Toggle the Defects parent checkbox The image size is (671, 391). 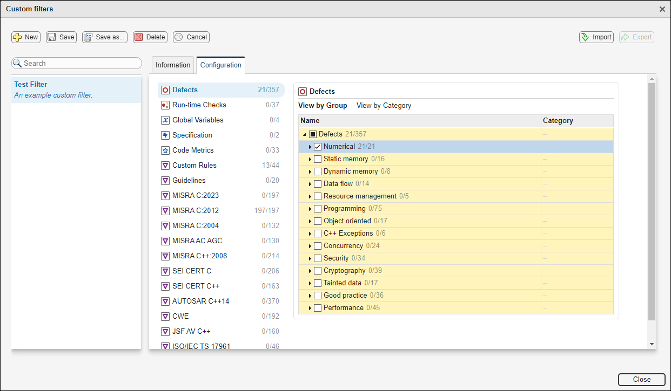point(312,133)
